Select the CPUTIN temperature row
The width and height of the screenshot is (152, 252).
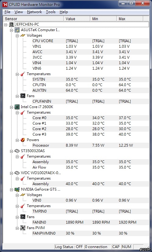[x=90, y=85]
